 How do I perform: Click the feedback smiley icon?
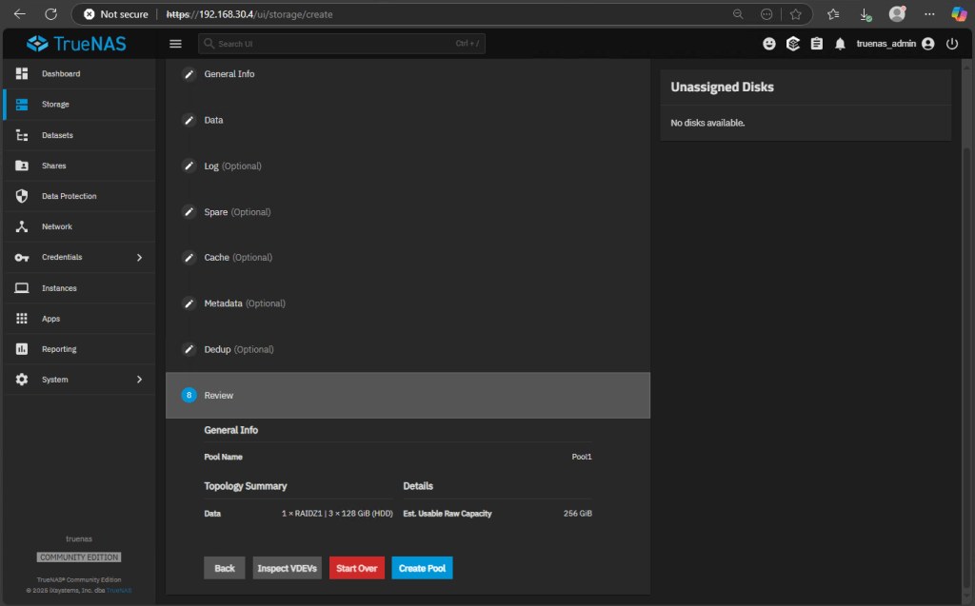tap(769, 44)
